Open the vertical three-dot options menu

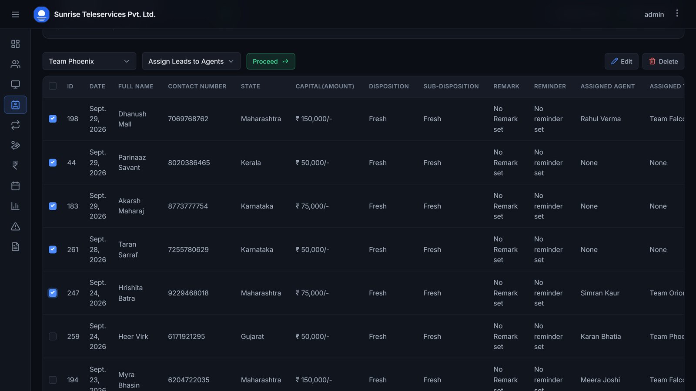[677, 13]
